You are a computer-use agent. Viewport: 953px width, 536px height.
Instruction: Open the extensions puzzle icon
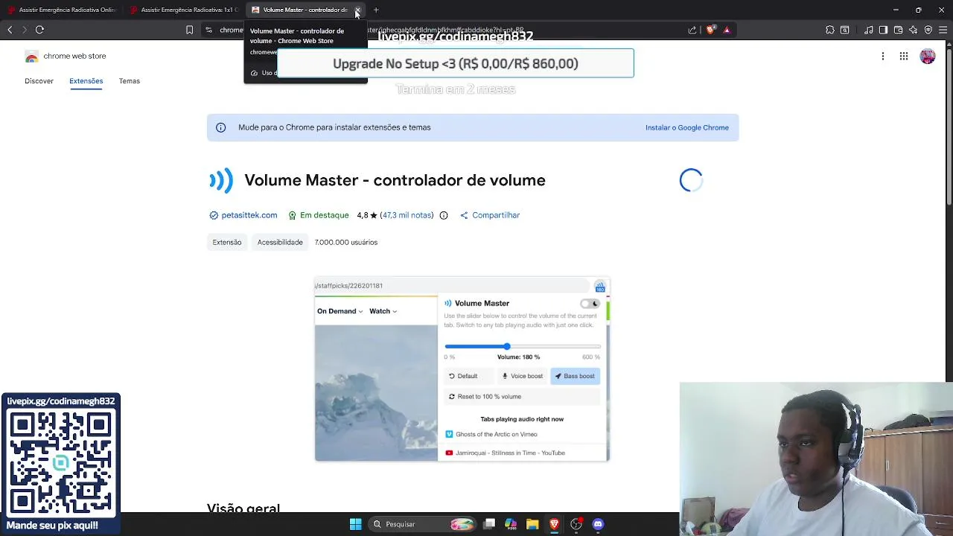pos(830,30)
